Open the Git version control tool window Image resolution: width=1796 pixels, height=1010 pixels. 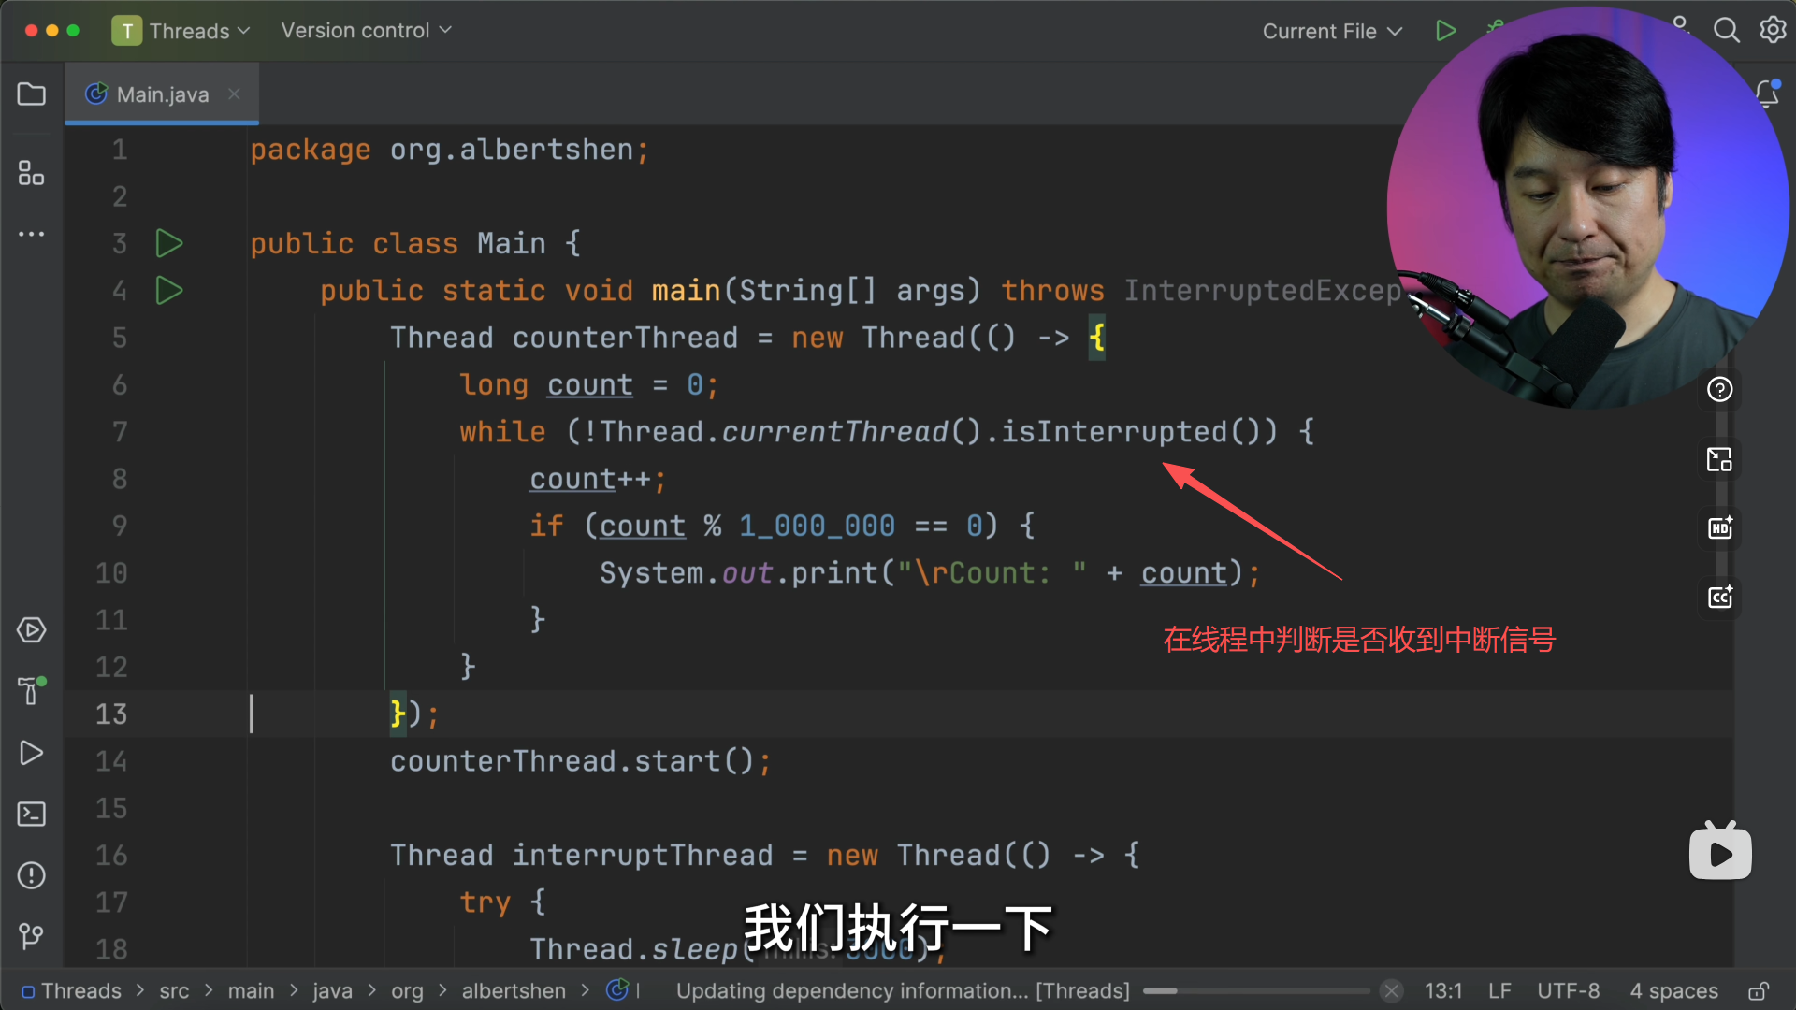pyautogui.click(x=31, y=936)
